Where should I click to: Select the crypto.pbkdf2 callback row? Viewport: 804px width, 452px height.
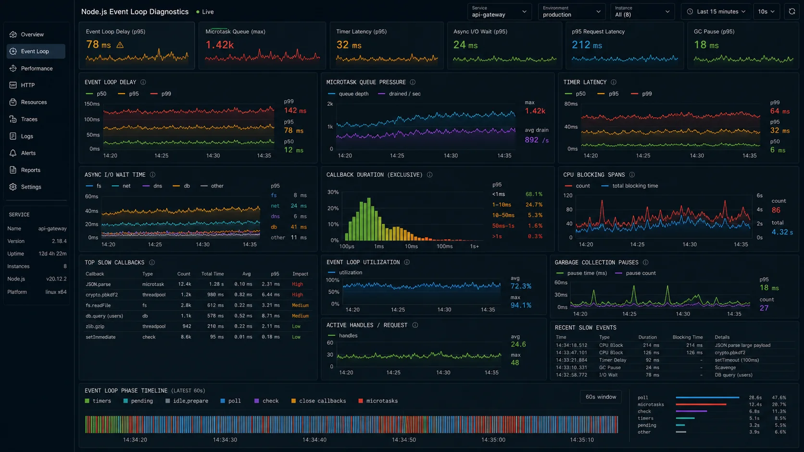pyautogui.click(x=197, y=295)
